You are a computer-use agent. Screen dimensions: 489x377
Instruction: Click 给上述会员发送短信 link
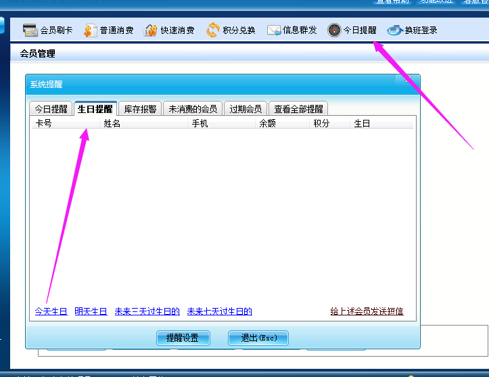[367, 311]
